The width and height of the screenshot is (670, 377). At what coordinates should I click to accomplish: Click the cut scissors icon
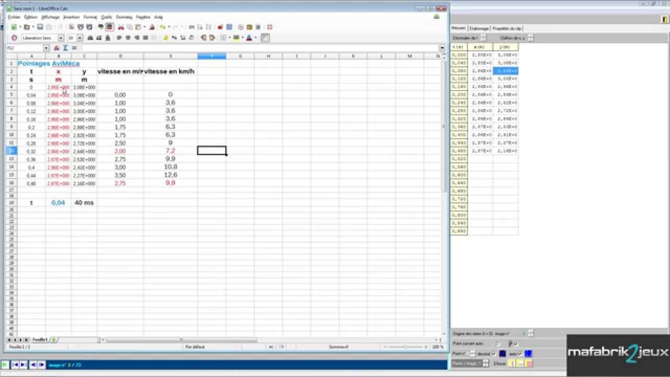click(121, 27)
